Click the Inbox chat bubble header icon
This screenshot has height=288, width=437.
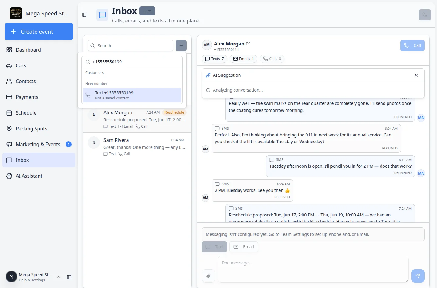tap(102, 15)
